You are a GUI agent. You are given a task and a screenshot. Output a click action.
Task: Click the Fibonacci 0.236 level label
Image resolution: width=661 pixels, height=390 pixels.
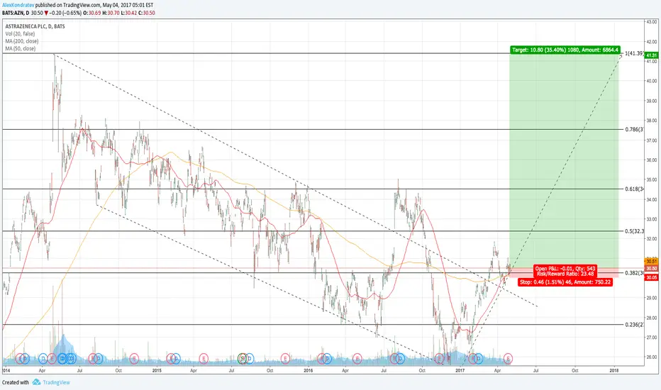(x=635, y=325)
